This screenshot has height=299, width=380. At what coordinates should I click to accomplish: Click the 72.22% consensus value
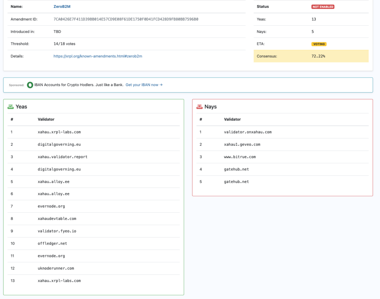point(318,56)
